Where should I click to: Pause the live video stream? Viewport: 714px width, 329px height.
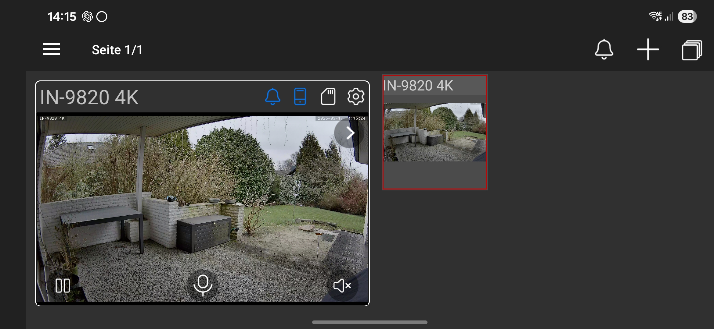click(63, 285)
